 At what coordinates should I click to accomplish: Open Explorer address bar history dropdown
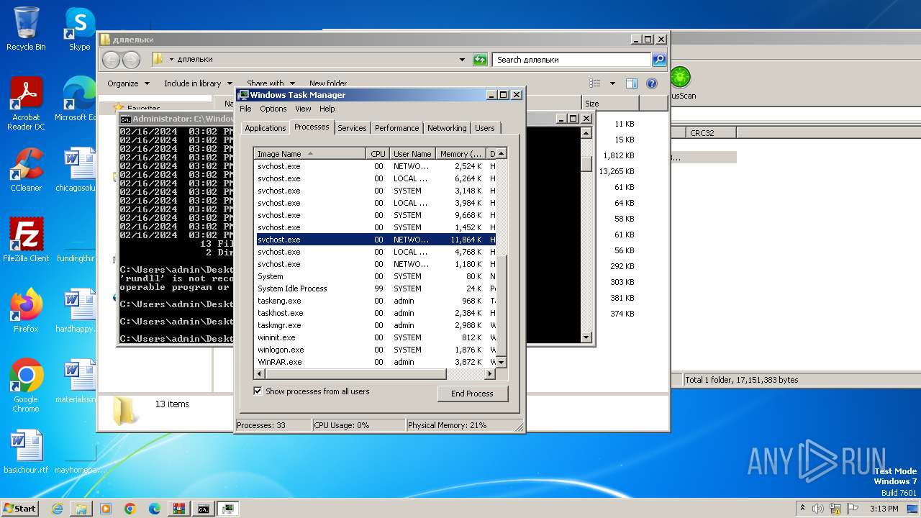point(462,60)
